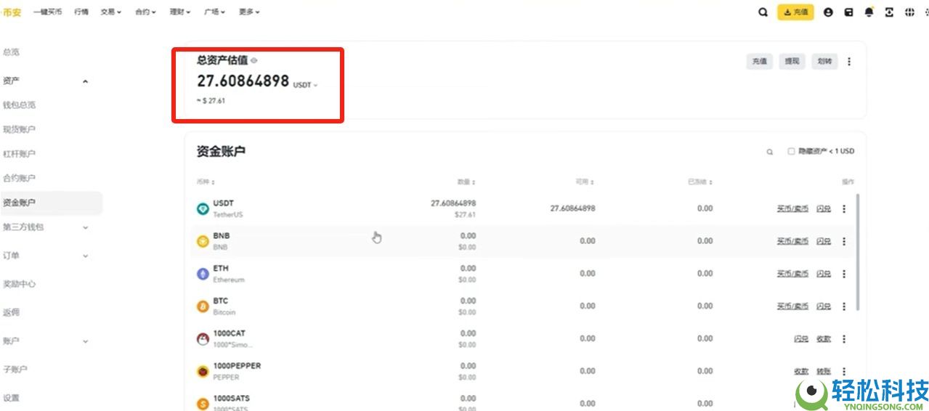
Task: Open USDT currency unit dropdown
Action: click(305, 85)
